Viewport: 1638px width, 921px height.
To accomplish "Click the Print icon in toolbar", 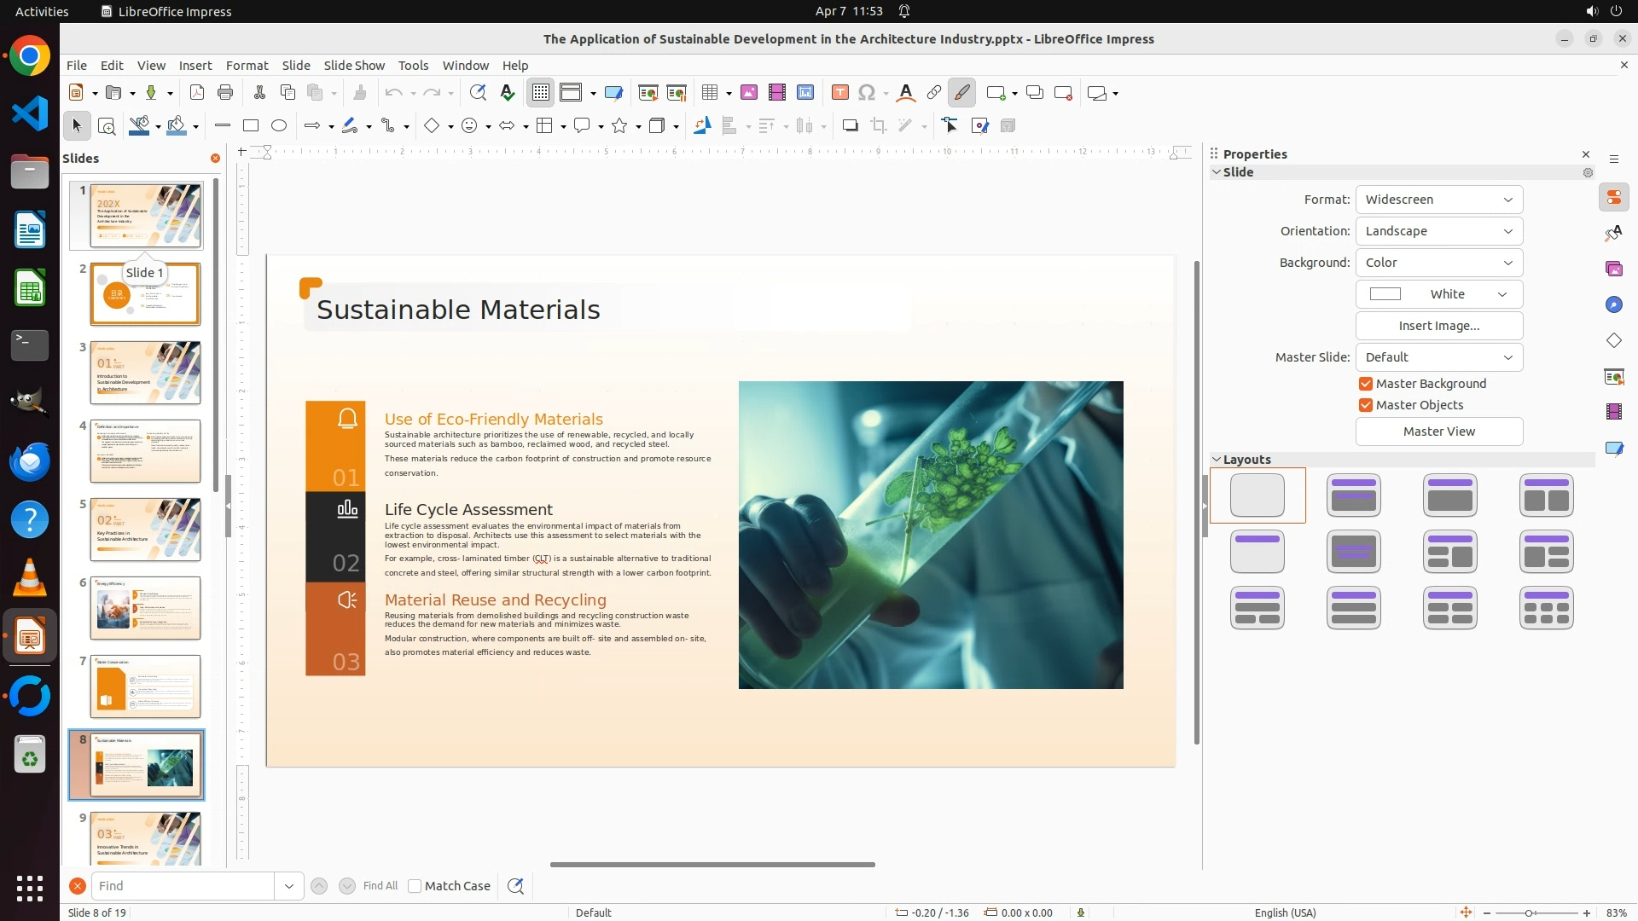I will 225,93.
